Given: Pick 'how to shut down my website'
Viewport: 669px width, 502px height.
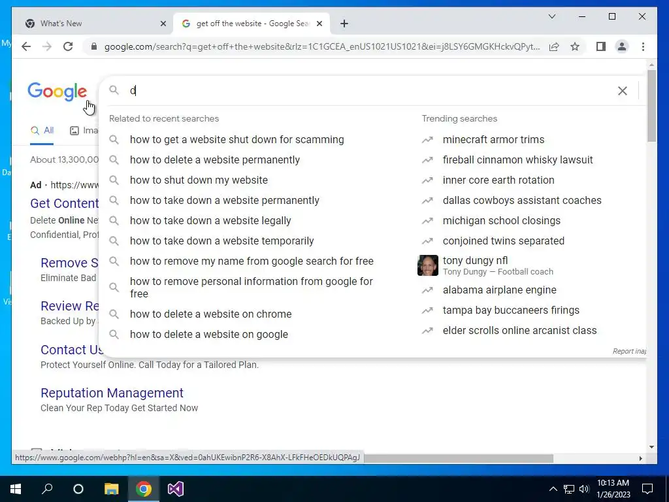Looking at the screenshot, I should tap(199, 180).
